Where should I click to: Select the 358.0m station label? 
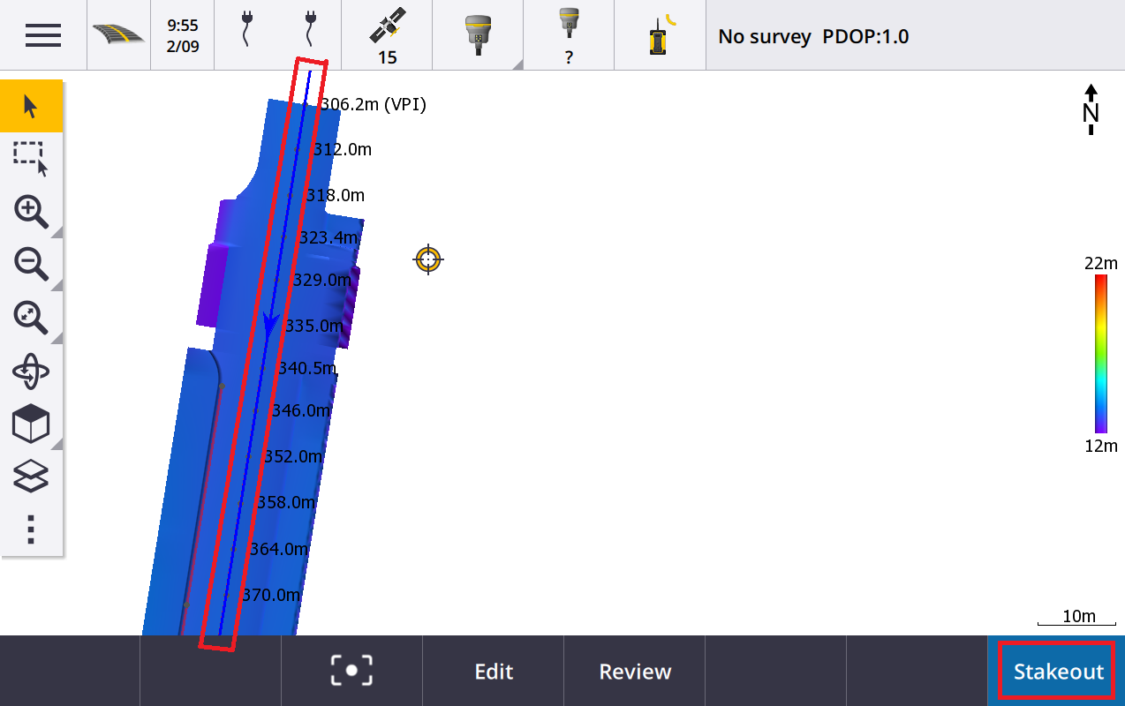286,502
